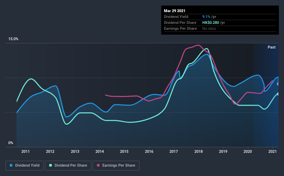The height and width of the screenshot is (176, 284).
Task: Click the 9.1% dividend yield value
Action: [x=206, y=17]
